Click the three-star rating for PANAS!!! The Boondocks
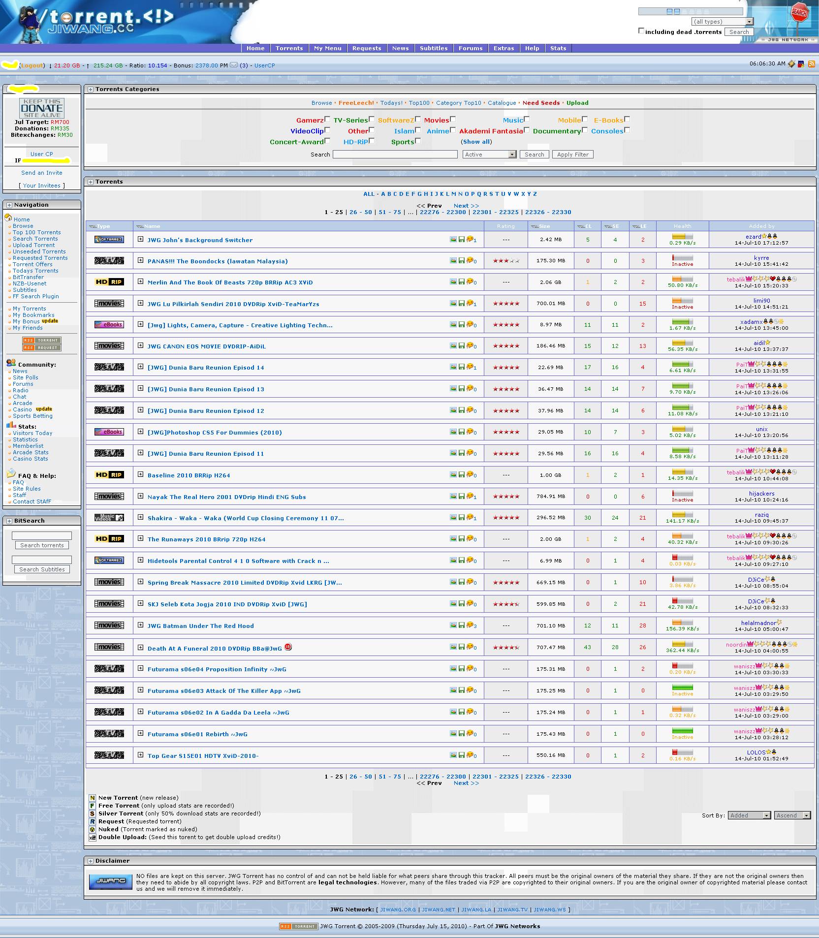Screen dimensions: 819x938 tap(506, 261)
